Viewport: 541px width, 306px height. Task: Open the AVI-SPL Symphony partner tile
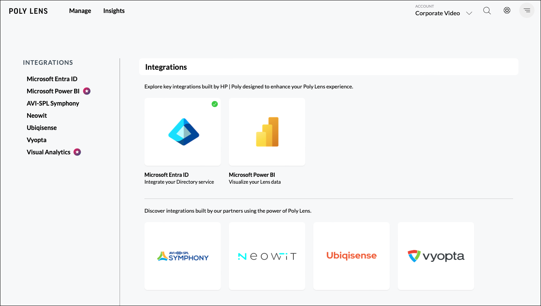pyautogui.click(x=182, y=256)
